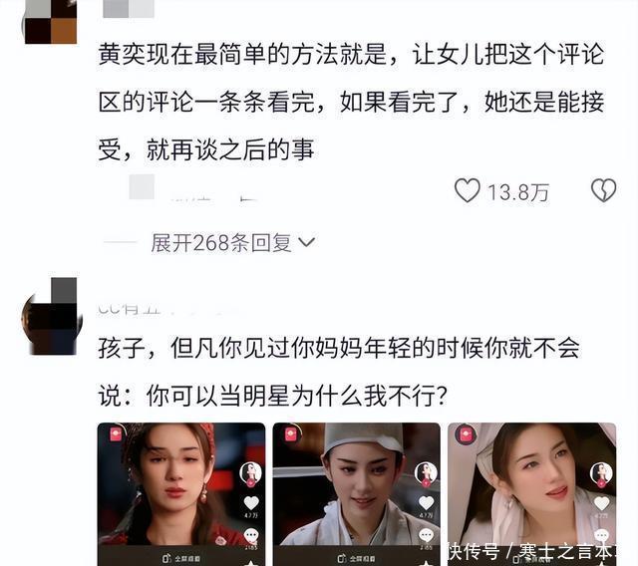Select the top comment text starting 黄奕现在
The height and width of the screenshot is (566, 638).
(351, 102)
